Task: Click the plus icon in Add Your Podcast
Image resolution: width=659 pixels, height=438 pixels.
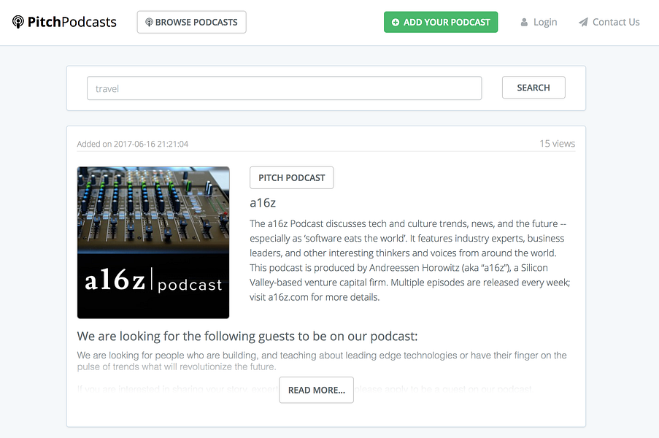Action: [395, 23]
